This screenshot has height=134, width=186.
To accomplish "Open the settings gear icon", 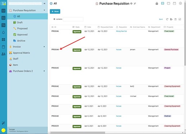I will tap(180, 4).
